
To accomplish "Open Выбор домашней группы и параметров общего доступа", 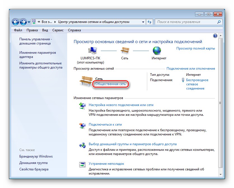I will click(x=133, y=144).
